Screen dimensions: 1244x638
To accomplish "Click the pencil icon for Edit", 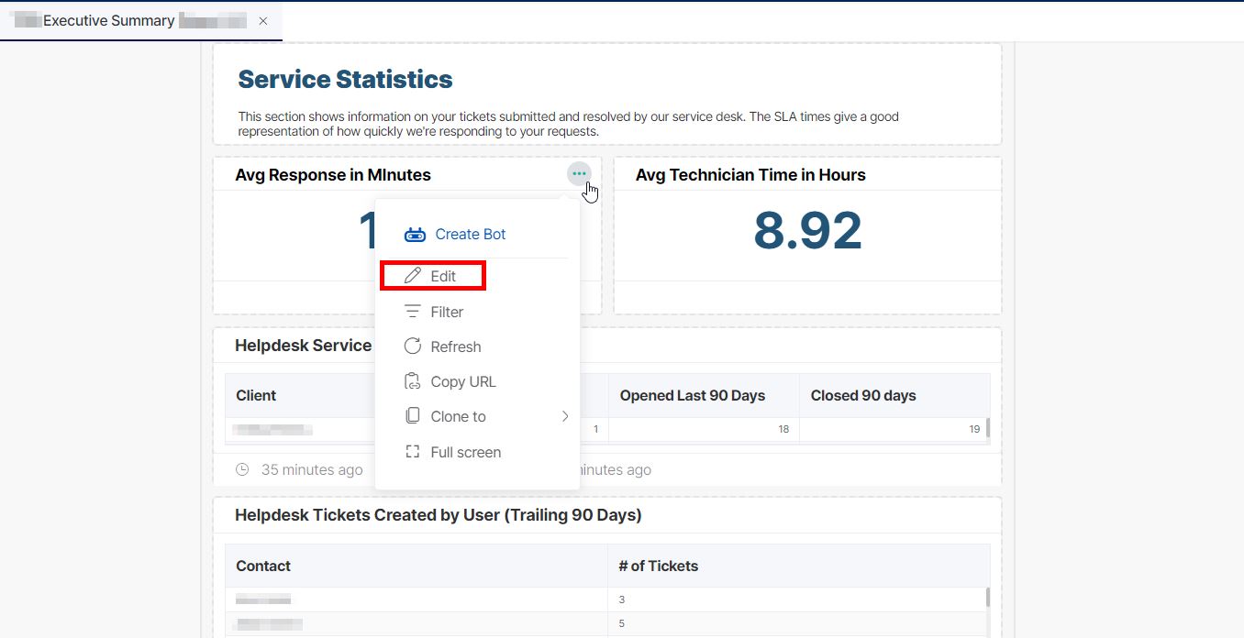I will [x=413, y=276].
